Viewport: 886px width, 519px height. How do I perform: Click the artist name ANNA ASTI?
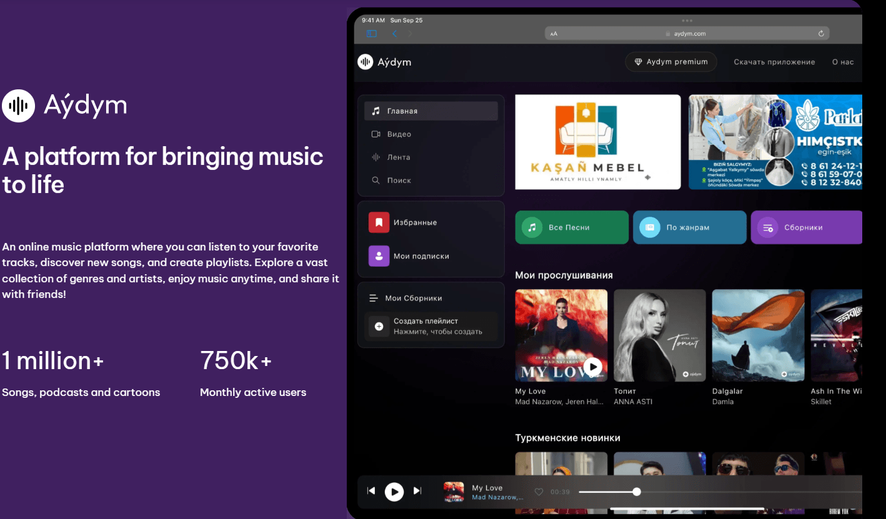633,402
